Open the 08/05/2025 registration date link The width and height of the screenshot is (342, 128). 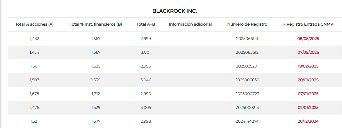308,39
